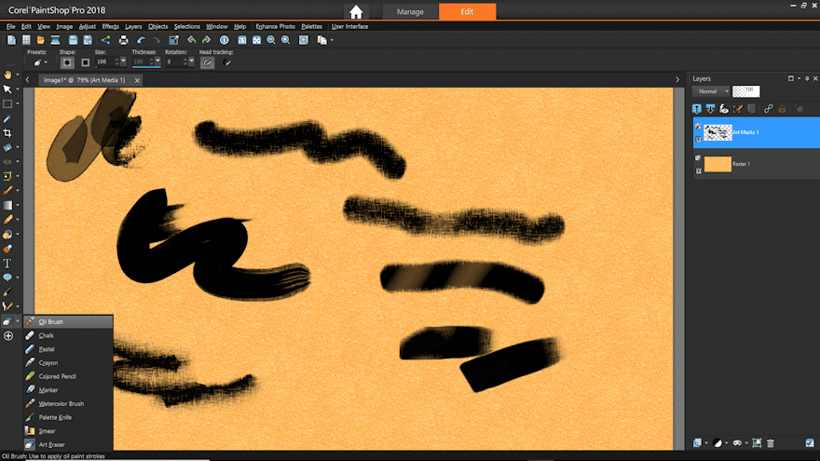Screen dimensions: 820x461
Task: Click the Crop tool in toolbar
Action: pyautogui.click(x=7, y=133)
